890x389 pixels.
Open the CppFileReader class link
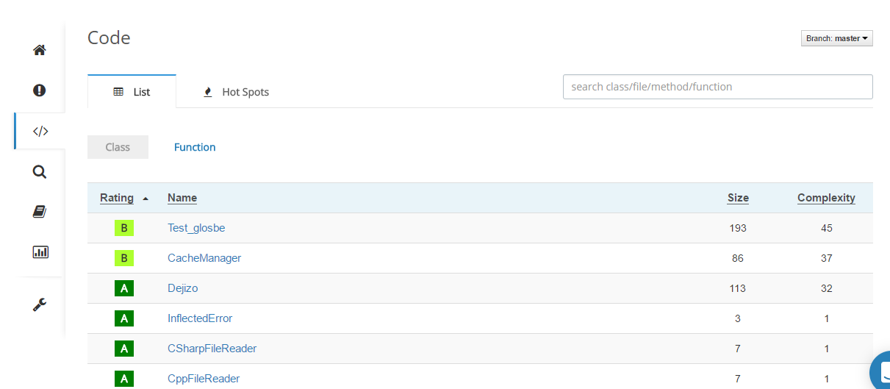click(x=204, y=379)
